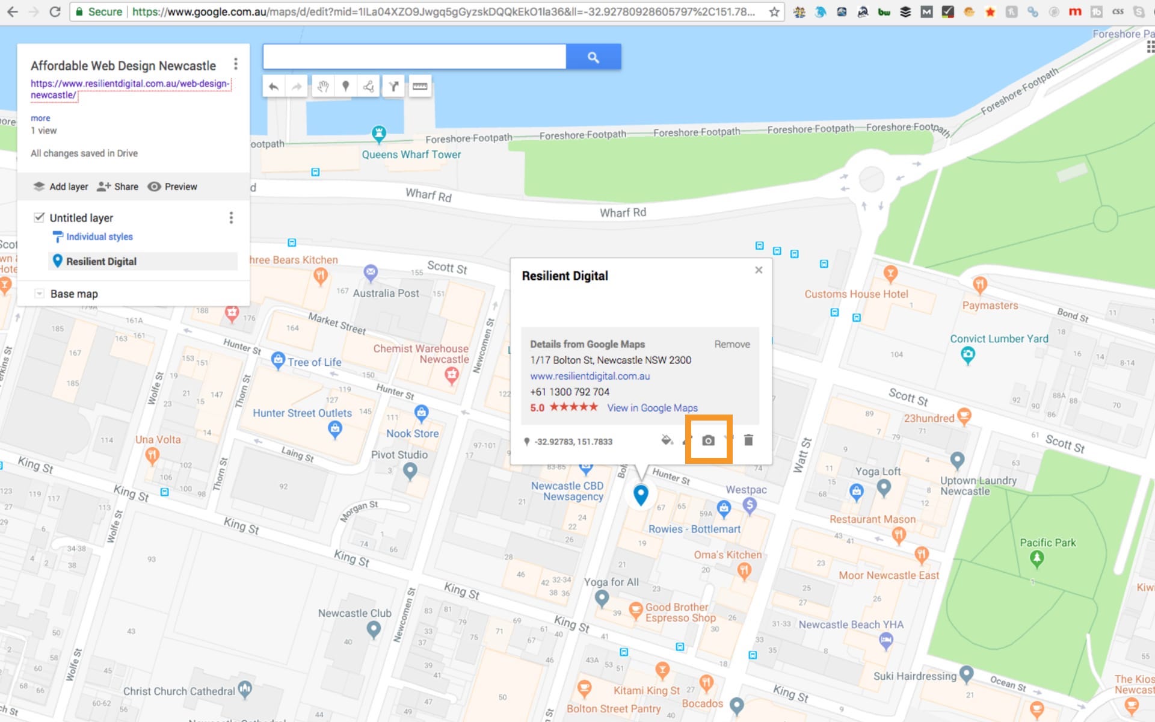This screenshot has height=722, width=1155.
Task: Click the phone number +61 1300 792 704
Action: pos(570,392)
